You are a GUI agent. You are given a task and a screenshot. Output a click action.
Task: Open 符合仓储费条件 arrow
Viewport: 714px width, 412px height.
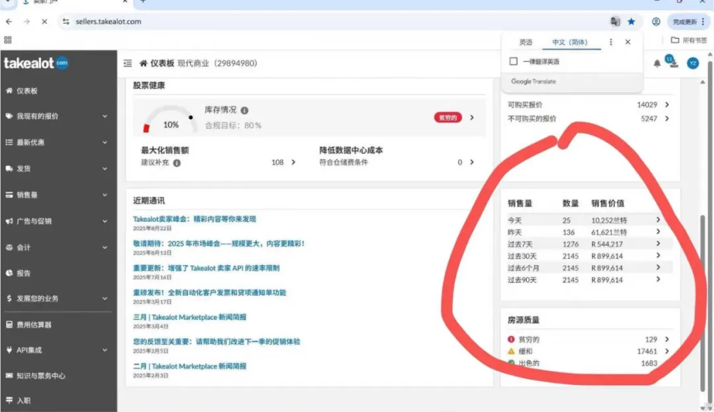472,162
